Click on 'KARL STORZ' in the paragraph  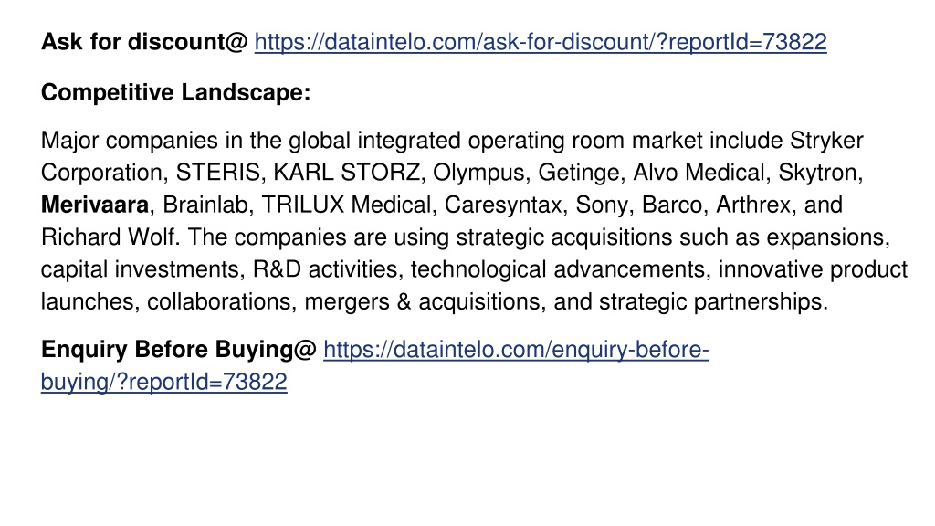click(346, 173)
